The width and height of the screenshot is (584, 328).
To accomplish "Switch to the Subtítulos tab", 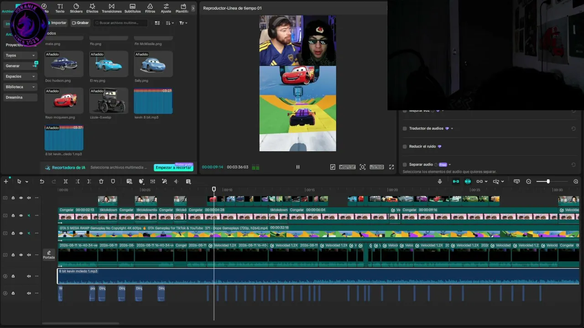I will pyautogui.click(x=132, y=8).
